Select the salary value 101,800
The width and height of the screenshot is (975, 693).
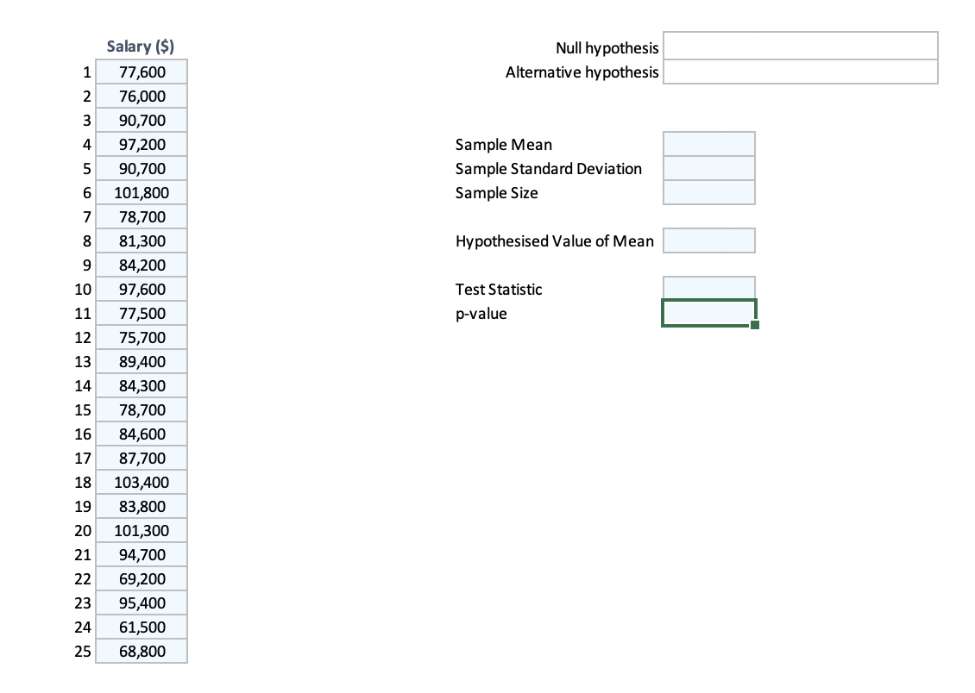141,192
